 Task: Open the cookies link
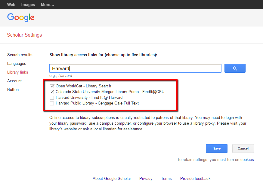point(247,160)
